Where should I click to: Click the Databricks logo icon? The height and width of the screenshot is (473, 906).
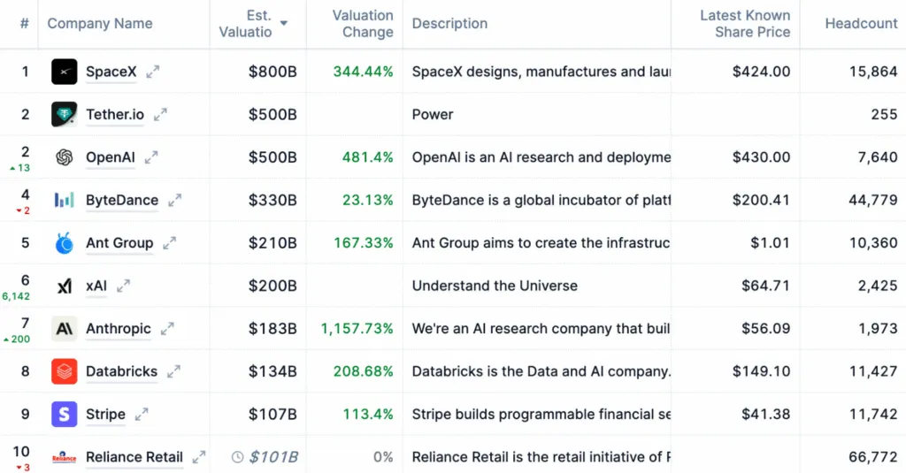point(65,371)
